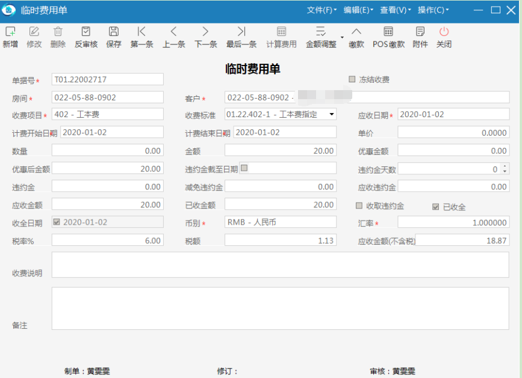This screenshot has width=522, height=378.
Task: Open the 收费标准 dropdown list
Action: click(332, 114)
